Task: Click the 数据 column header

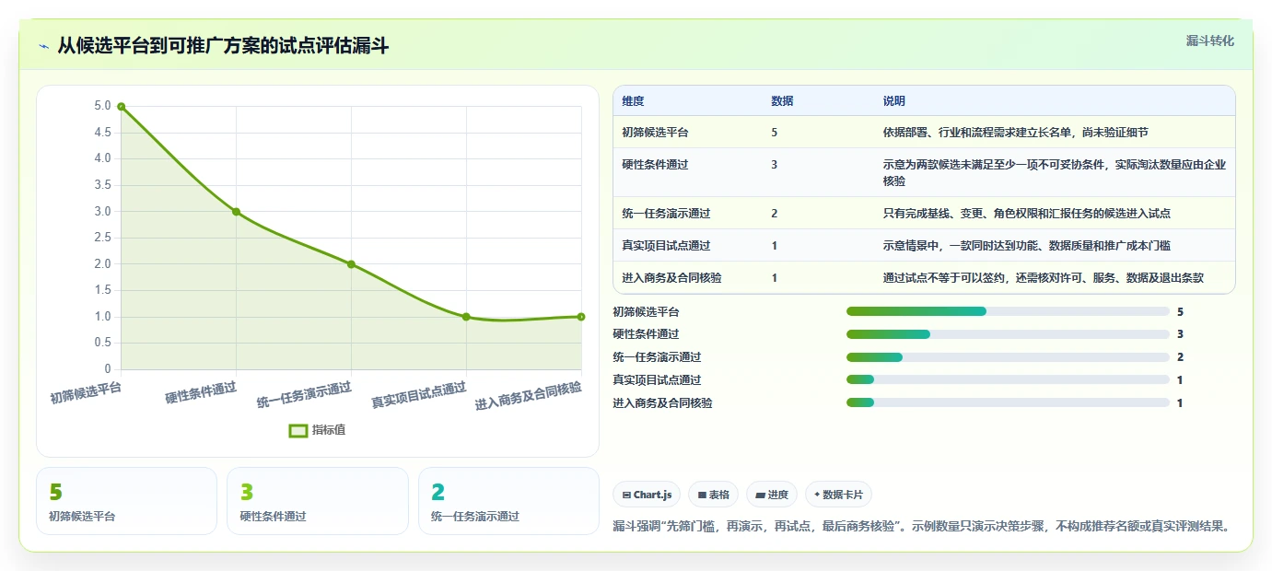Action: coord(782,101)
